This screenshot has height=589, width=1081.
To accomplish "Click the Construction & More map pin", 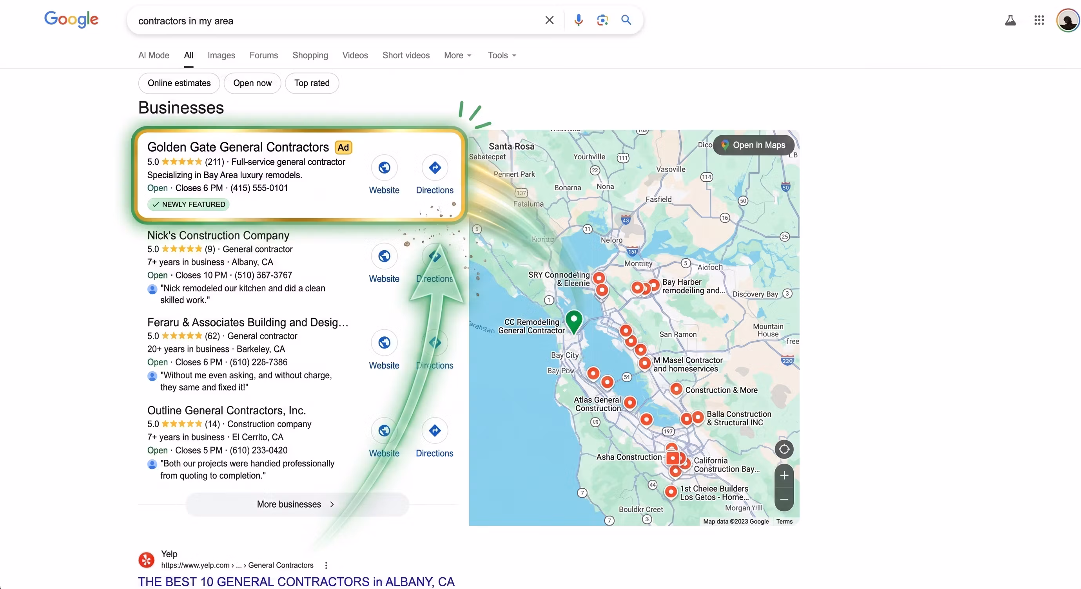I will (676, 389).
